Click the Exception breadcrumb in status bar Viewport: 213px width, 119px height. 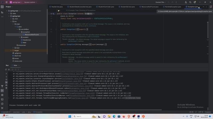[x=38, y=112]
